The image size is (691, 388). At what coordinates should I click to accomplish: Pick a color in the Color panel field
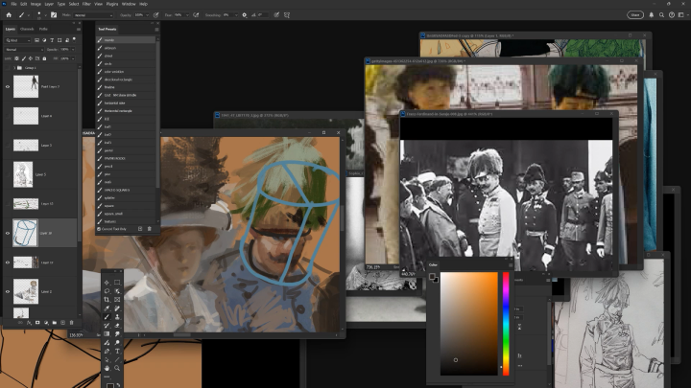(x=469, y=324)
